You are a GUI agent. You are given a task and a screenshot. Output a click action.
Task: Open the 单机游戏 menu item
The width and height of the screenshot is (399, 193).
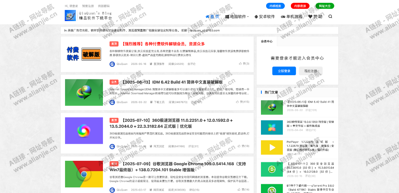pyautogui.click(x=292, y=16)
